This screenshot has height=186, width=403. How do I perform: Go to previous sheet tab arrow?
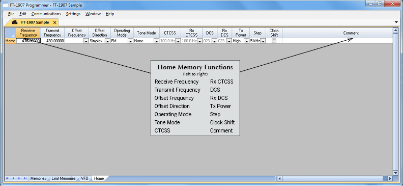coord(13,178)
